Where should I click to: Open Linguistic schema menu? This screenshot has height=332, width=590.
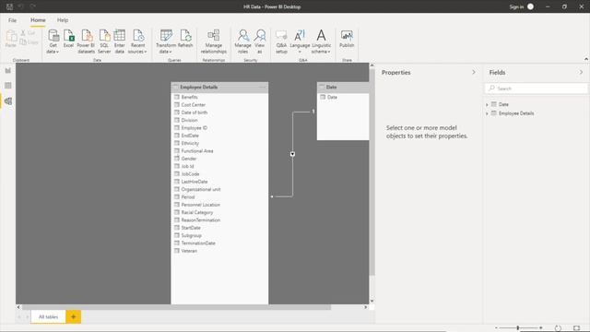point(322,41)
